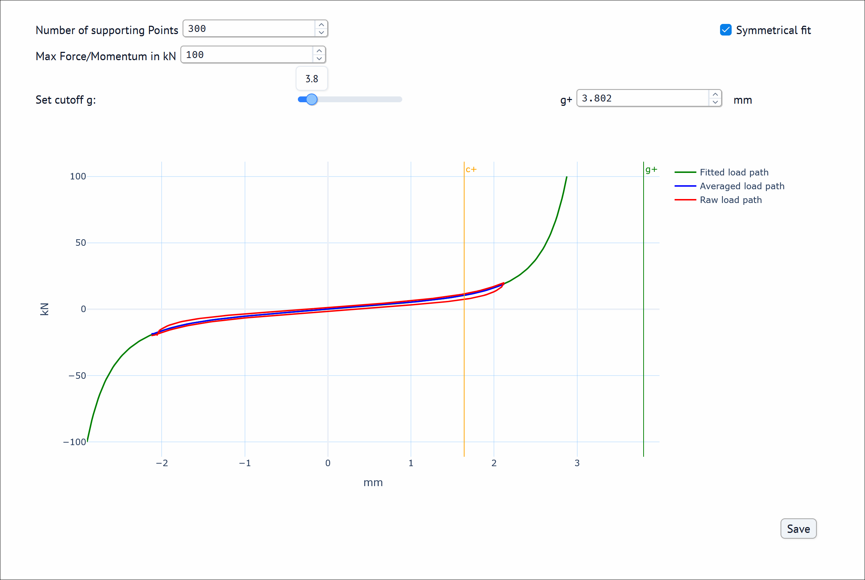This screenshot has height=580, width=865.
Task: Click the g+ value input field
Action: pos(643,98)
